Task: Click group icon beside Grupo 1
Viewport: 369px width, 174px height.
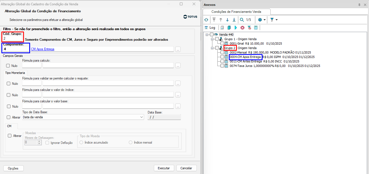Action: click(x=221, y=39)
